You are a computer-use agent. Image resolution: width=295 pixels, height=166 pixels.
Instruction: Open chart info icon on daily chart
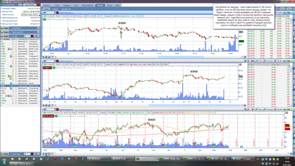tap(56, 116)
